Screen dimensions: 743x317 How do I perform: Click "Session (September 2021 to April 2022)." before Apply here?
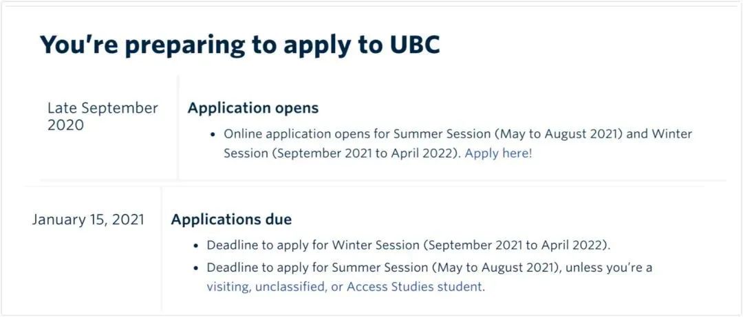pyautogui.click(x=343, y=154)
